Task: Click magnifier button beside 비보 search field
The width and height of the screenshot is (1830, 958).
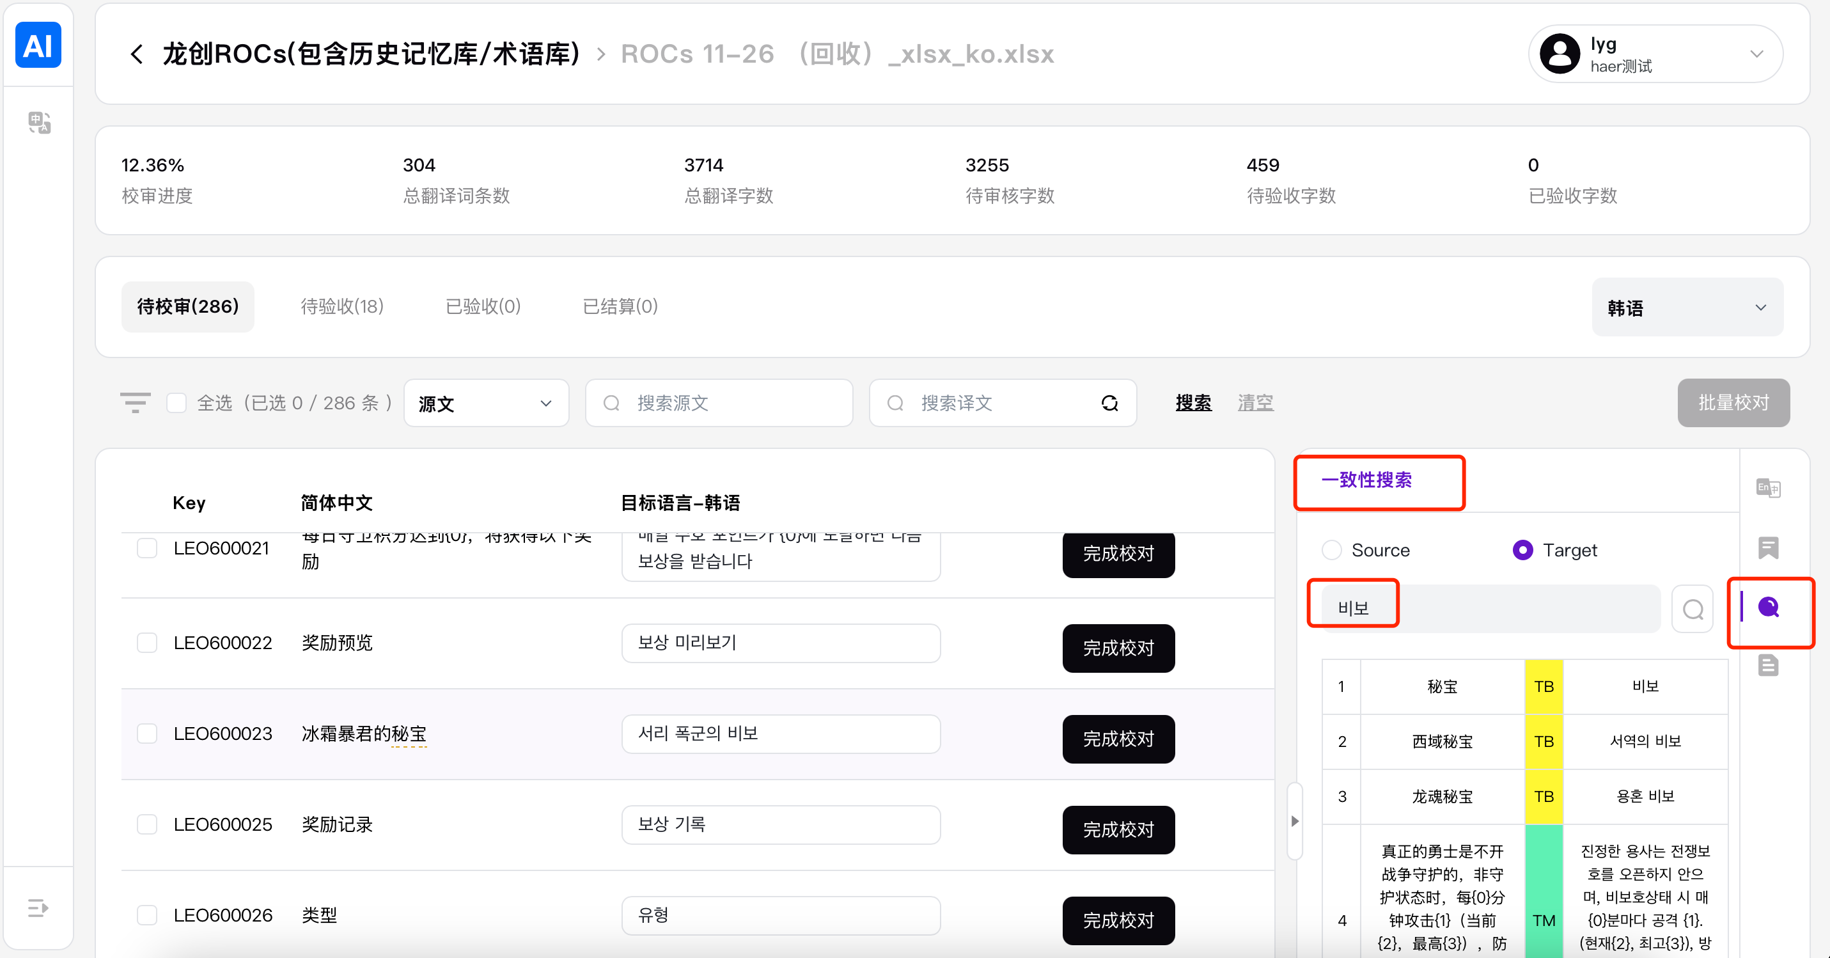Action: pos(1692,609)
